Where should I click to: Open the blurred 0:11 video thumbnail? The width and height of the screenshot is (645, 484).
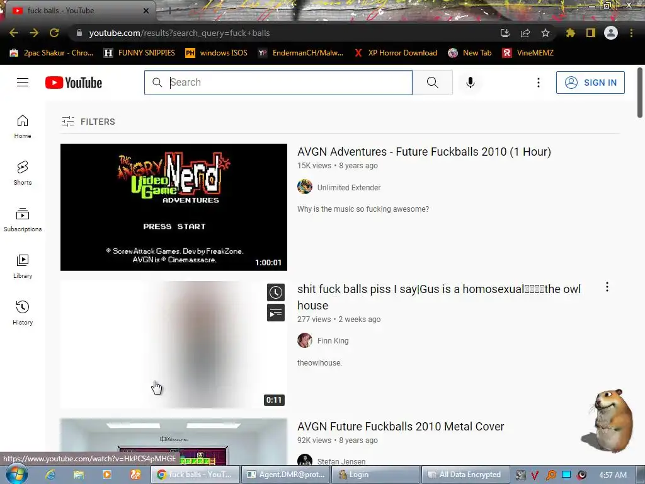pyautogui.click(x=174, y=345)
